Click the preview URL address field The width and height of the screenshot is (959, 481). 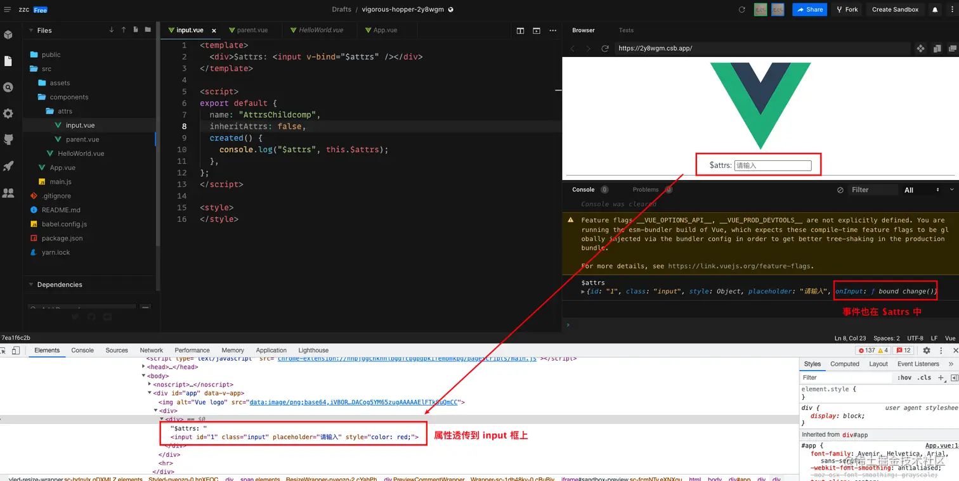pyautogui.click(x=762, y=48)
